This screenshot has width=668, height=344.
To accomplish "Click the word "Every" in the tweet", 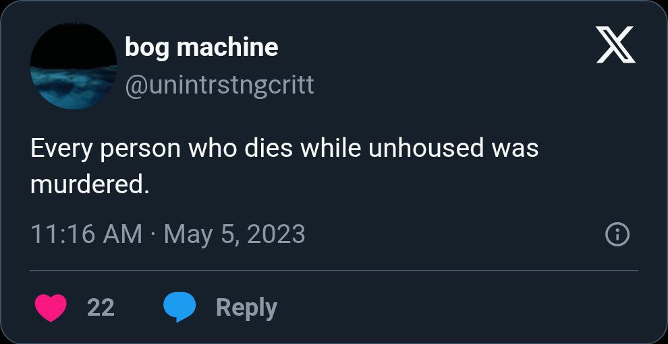I will pyautogui.click(x=62, y=148).
